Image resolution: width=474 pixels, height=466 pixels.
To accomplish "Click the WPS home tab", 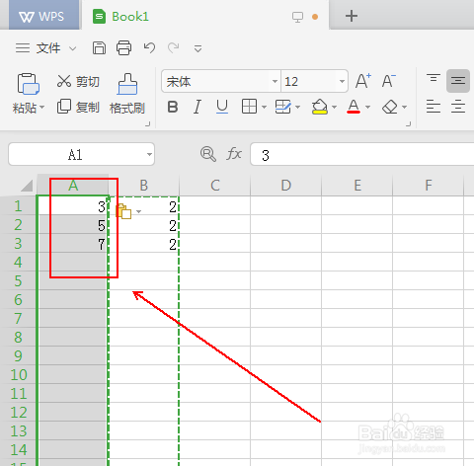I will click(x=43, y=16).
